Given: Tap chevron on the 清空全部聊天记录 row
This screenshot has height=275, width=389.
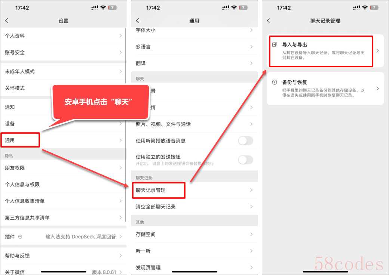Looking at the screenshot, I should click(x=251, y=207).
